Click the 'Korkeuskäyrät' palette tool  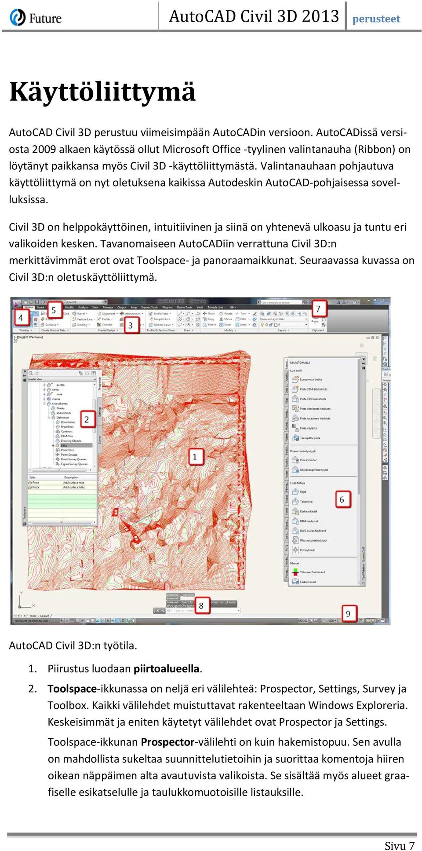tap(304, 511)
